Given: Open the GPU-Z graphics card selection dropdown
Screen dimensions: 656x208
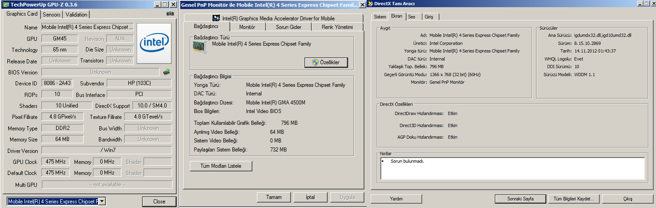Looking at the screenshot, I should coord(103,201).
